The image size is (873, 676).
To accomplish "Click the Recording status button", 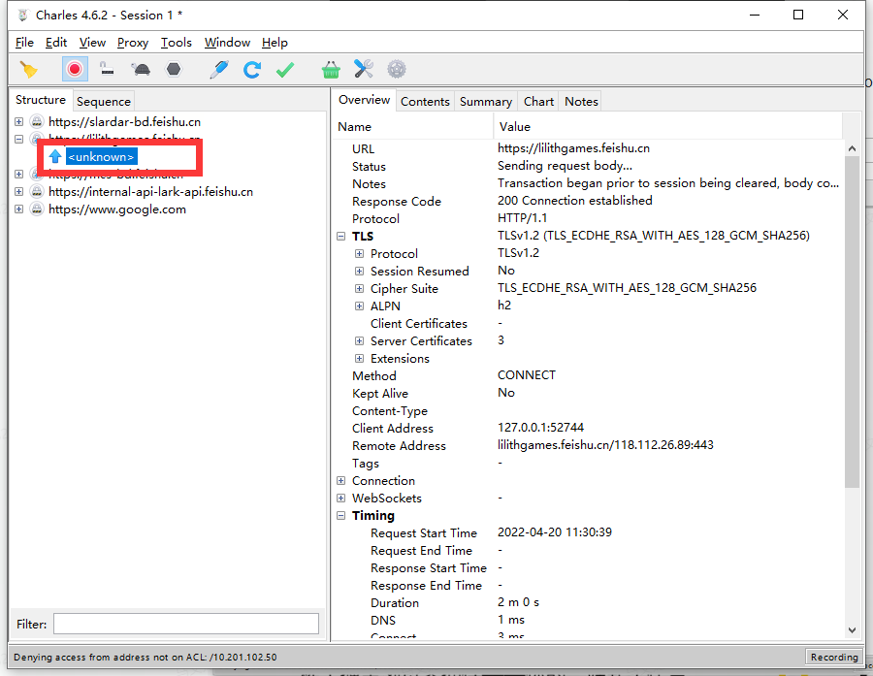I will point(833,657).
